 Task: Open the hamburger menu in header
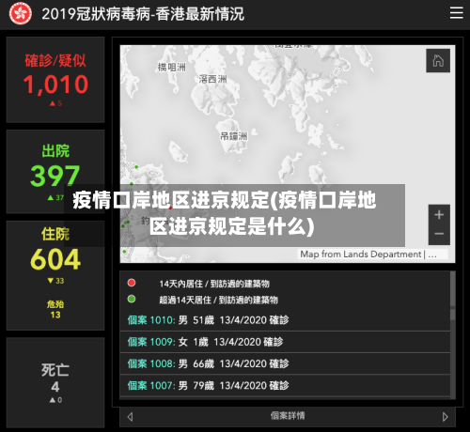(x=456, y=13)
